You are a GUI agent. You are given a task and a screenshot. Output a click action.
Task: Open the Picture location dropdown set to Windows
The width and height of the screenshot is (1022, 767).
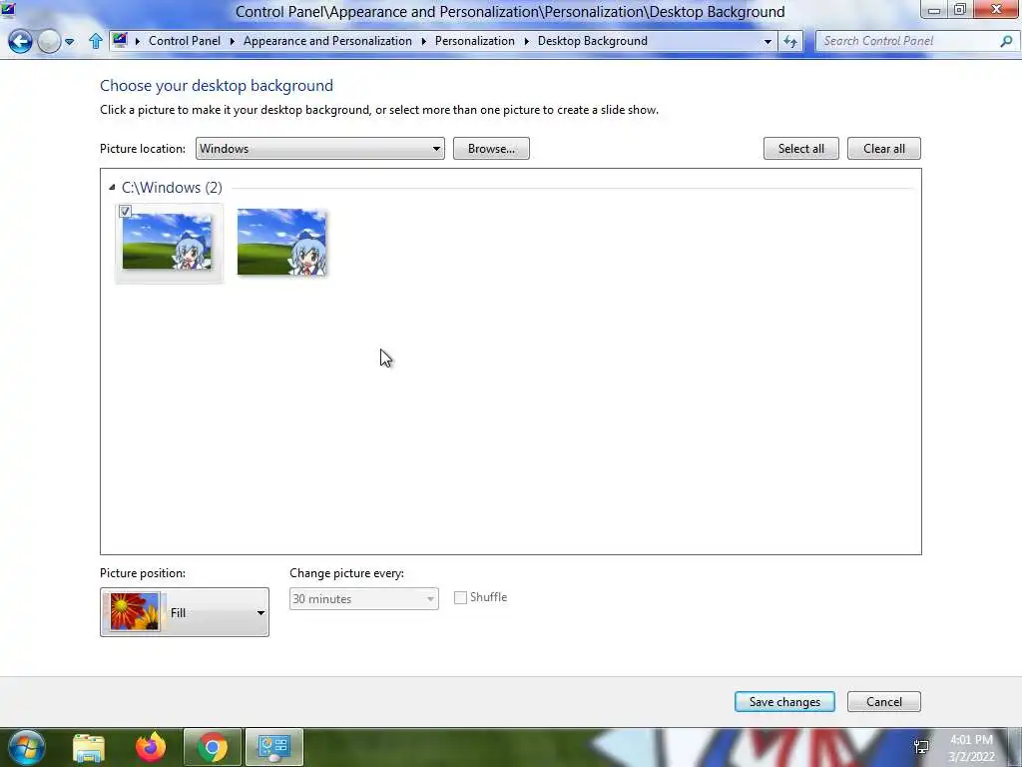point(320,149)
